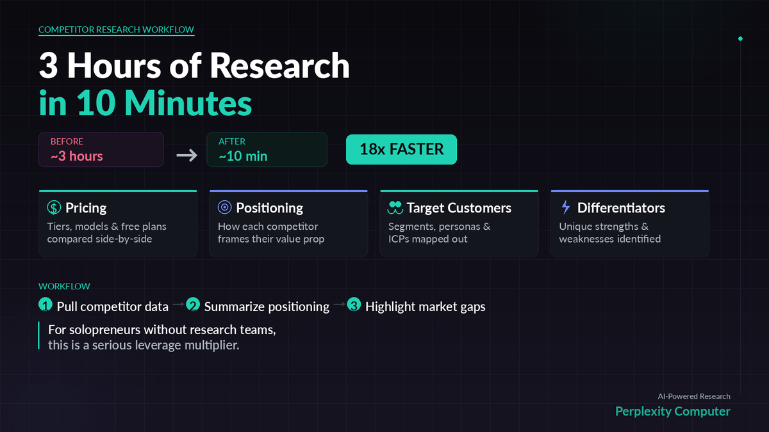Select the BEFORE ~3 hours box

pos(101,149)
